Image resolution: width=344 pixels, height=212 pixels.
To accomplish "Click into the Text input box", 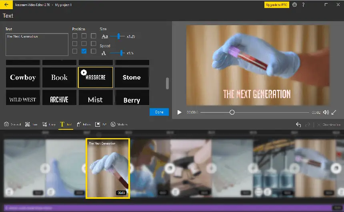I will click(37, 44).
